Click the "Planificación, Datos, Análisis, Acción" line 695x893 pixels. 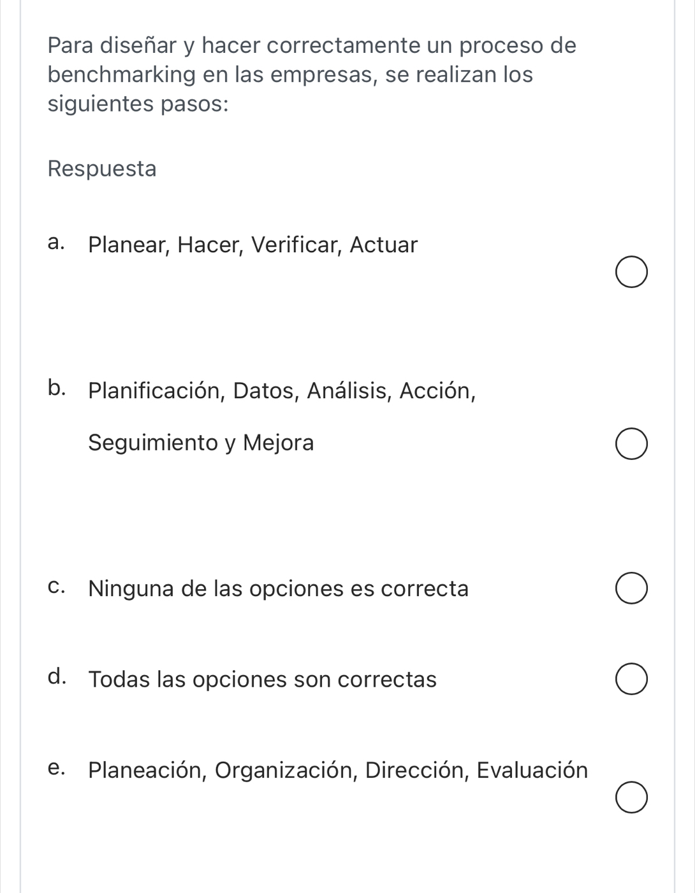point(282,390)
